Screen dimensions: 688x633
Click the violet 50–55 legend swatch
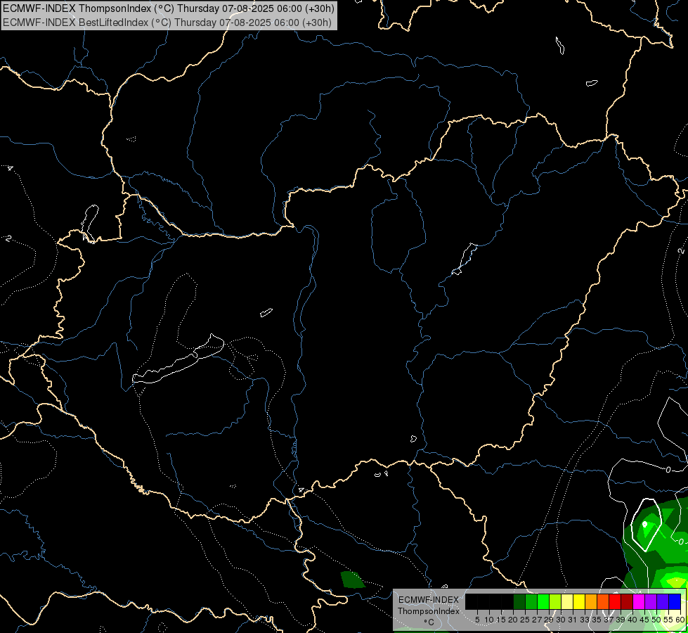(x=663, y=601)
